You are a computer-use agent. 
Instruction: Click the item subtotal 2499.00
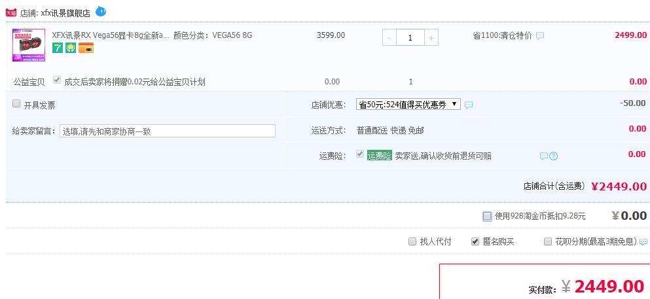tap(630, 35)
